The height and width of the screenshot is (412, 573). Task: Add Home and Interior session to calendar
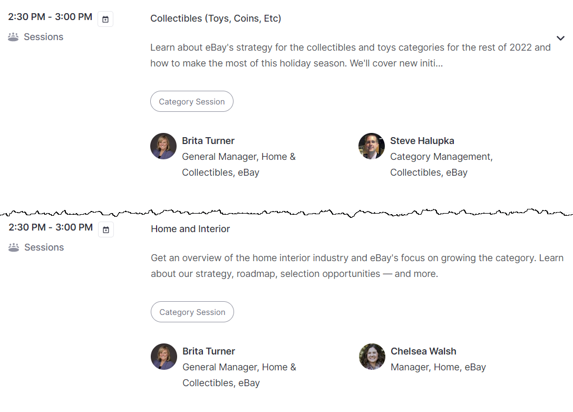106,229
